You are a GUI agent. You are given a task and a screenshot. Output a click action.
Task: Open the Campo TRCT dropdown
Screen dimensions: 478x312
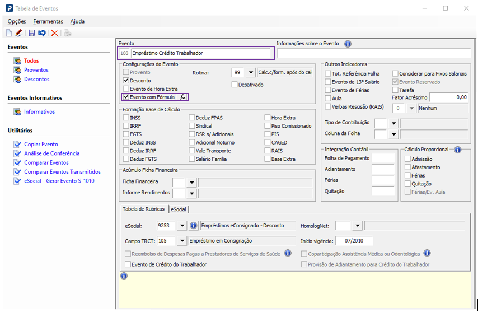click(181, 241)
